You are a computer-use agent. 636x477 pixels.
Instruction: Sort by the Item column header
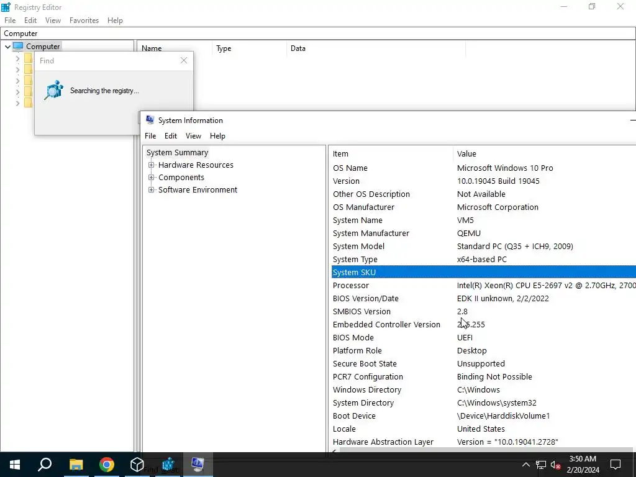point(391,154)
